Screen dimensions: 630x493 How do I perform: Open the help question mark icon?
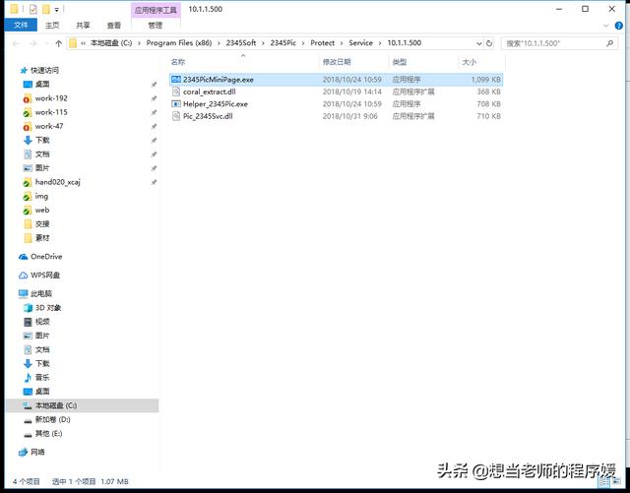click(619, 26)
